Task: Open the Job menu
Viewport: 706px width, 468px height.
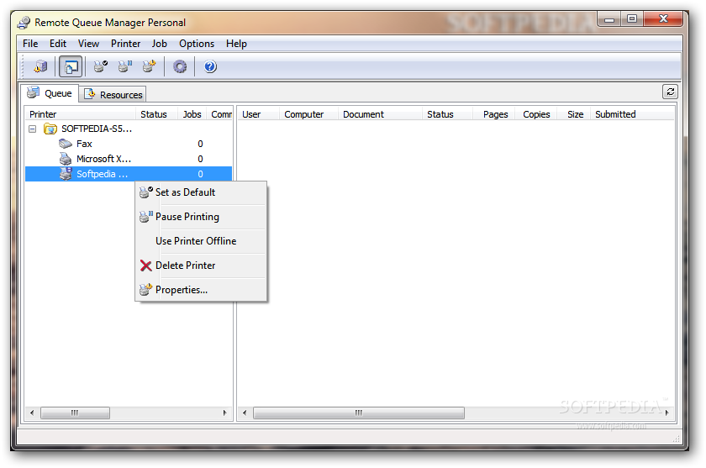Action: point(159,44)
